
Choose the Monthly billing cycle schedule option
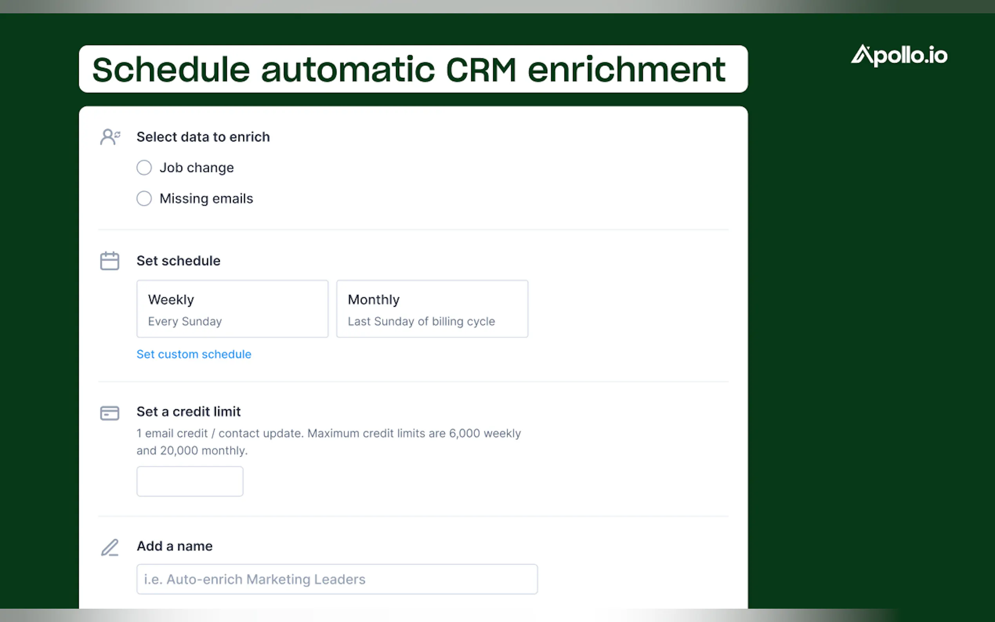click(x=432, y=309)
